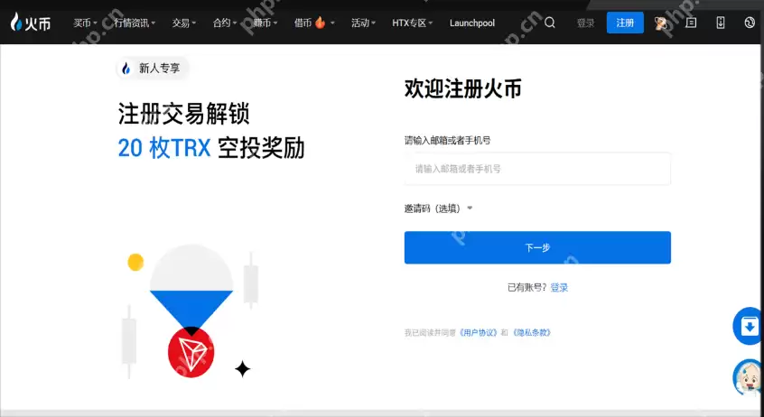Click the 欢迎注册火币 heading
Image resolution: width=764 pixels, height=417 pixels.
(x=463, y=88)
